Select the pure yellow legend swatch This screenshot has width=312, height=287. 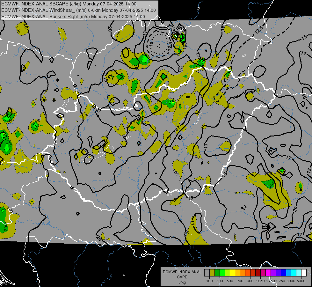[x=232, y=273]
